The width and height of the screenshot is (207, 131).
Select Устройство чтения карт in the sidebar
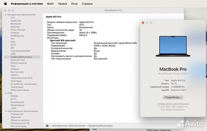point(24,84)
